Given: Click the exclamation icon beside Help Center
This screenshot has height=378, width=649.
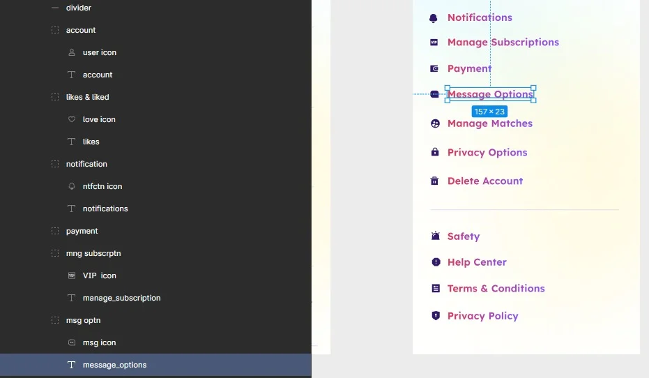Looking at the screenshot, I should tap(436, 262).
